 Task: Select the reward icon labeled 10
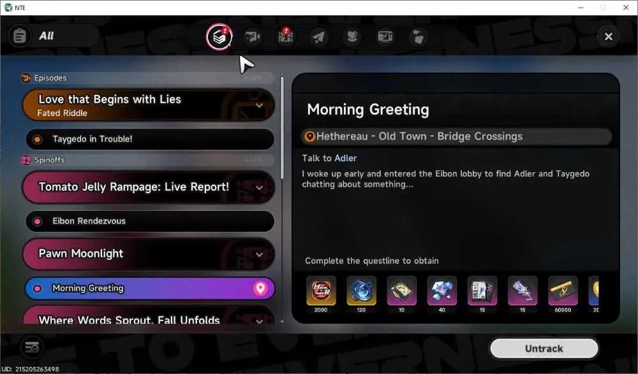401,291
